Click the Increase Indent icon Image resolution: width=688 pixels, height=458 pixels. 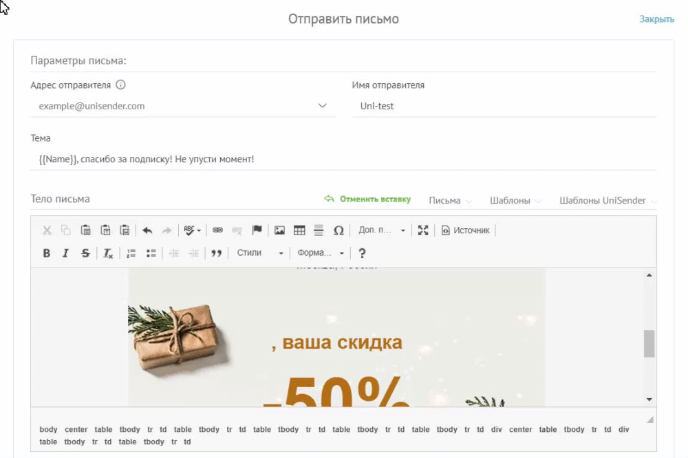pos(193,253)
